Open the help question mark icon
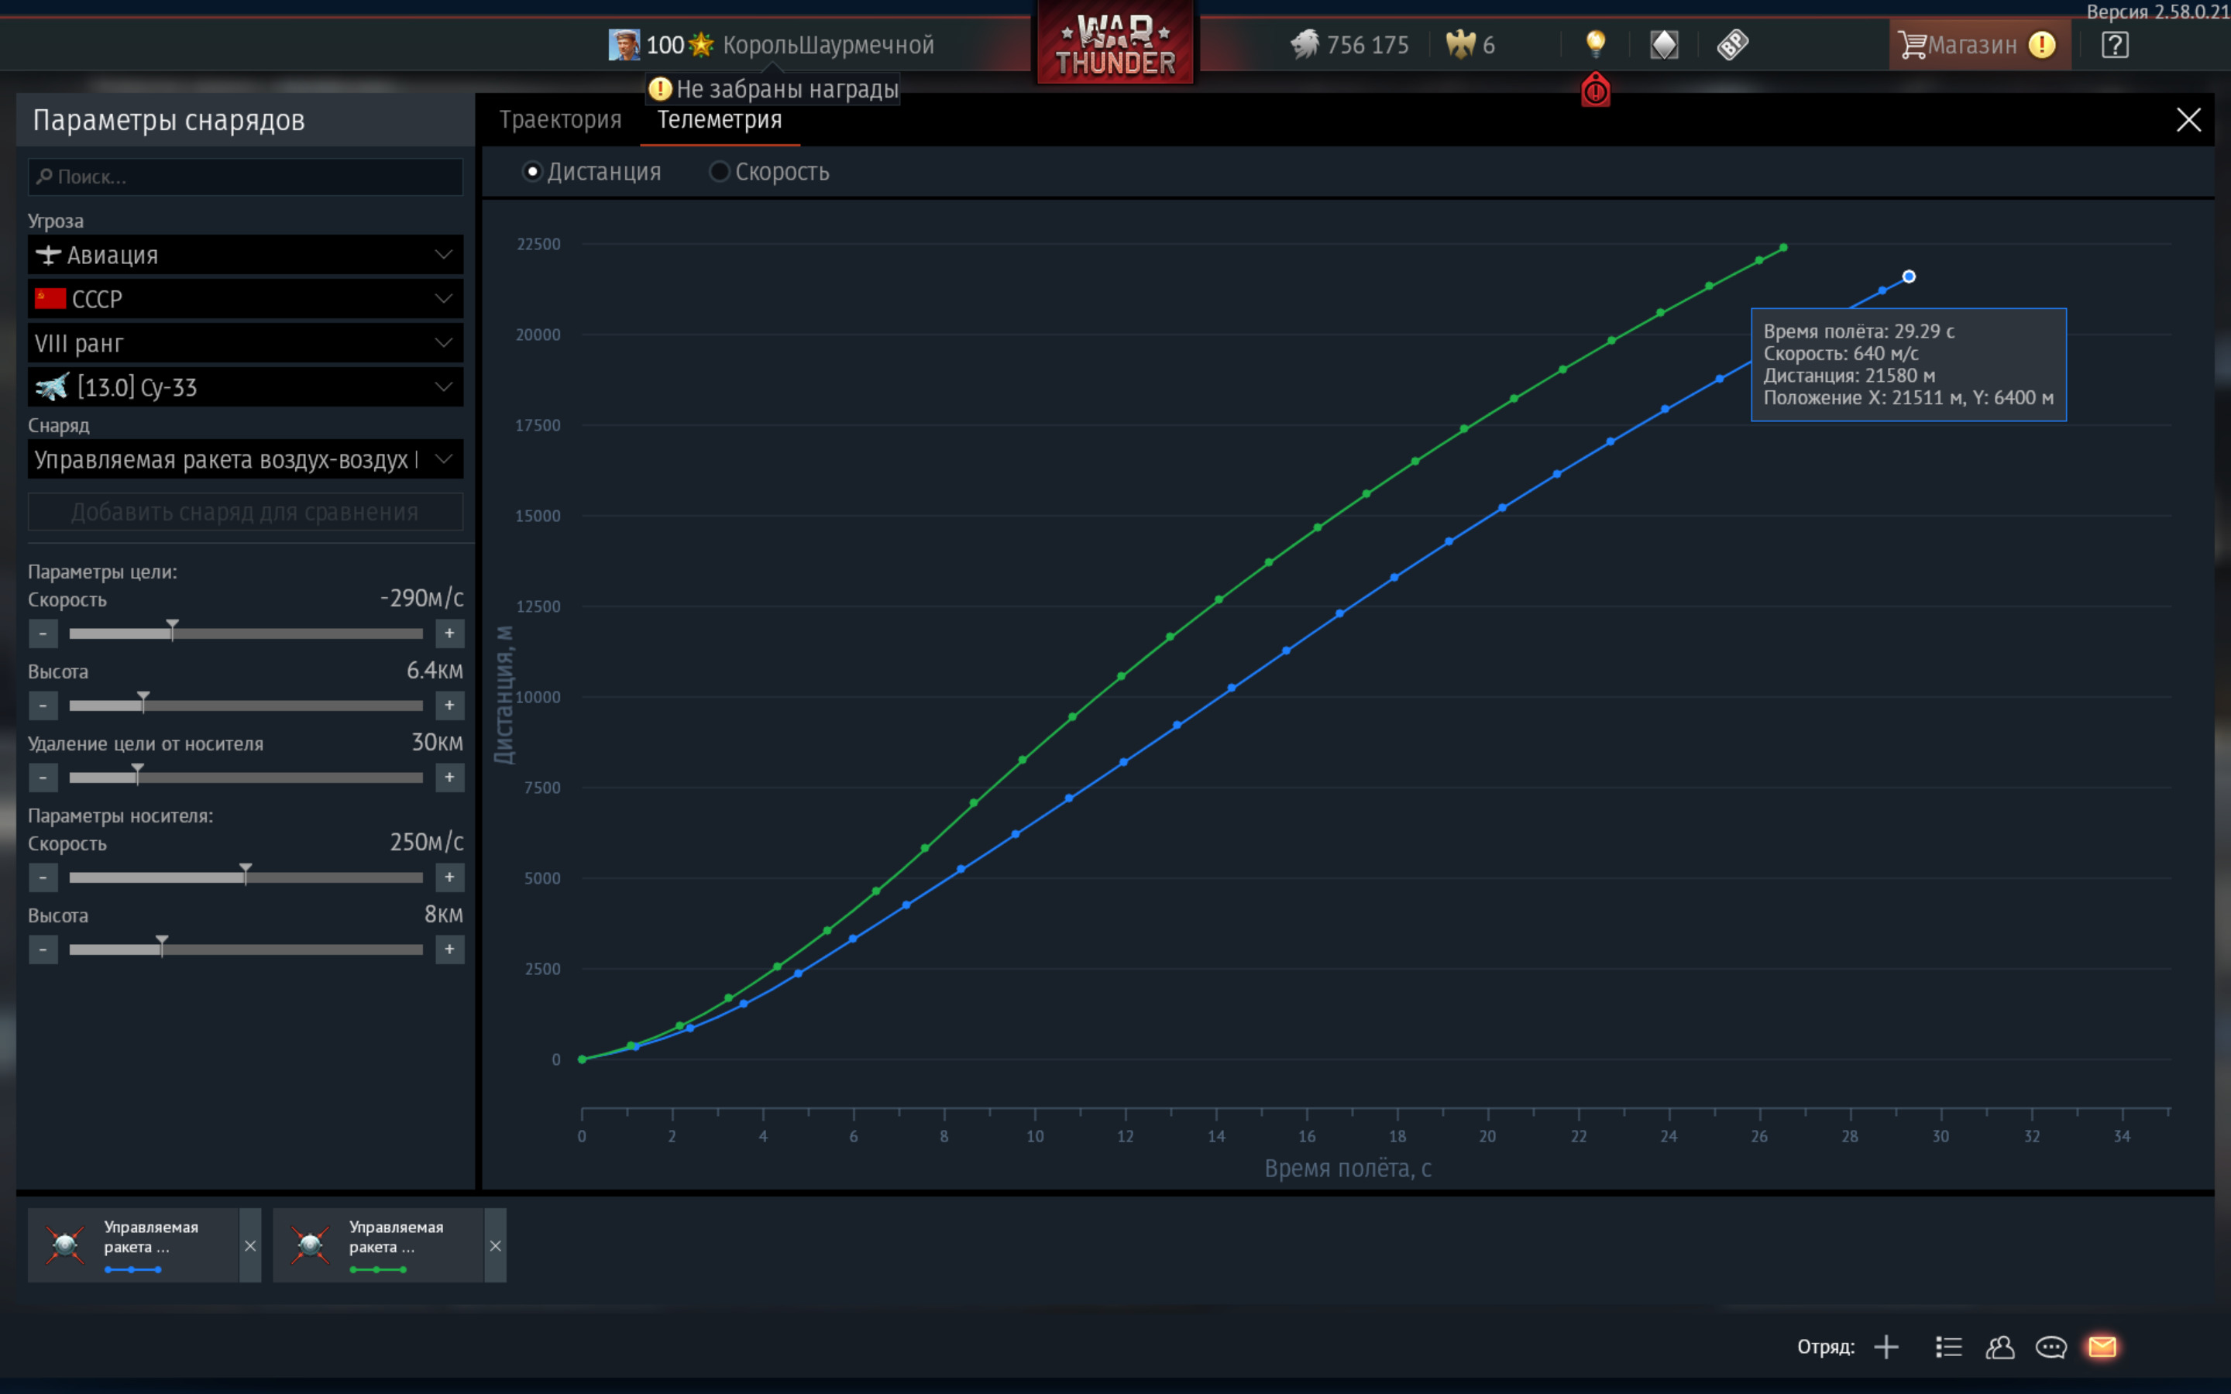The image size is (2231, 1394). pos(2114,44)
